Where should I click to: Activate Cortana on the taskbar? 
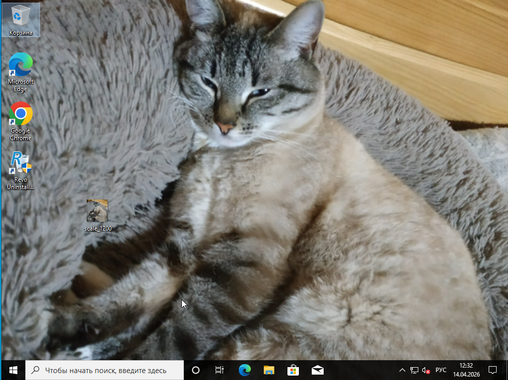(195, 370)
